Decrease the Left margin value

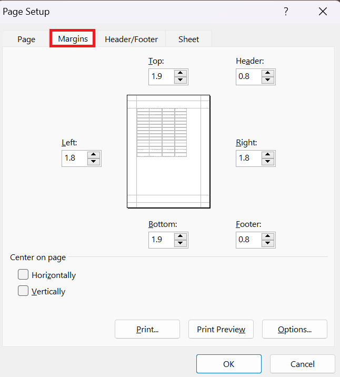pos(94,162)
